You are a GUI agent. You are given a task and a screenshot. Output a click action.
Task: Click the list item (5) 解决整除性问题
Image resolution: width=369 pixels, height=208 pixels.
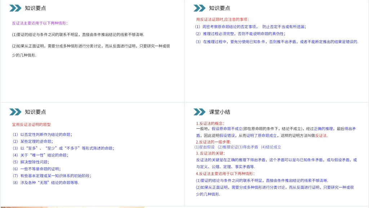[x=31, y=162]
